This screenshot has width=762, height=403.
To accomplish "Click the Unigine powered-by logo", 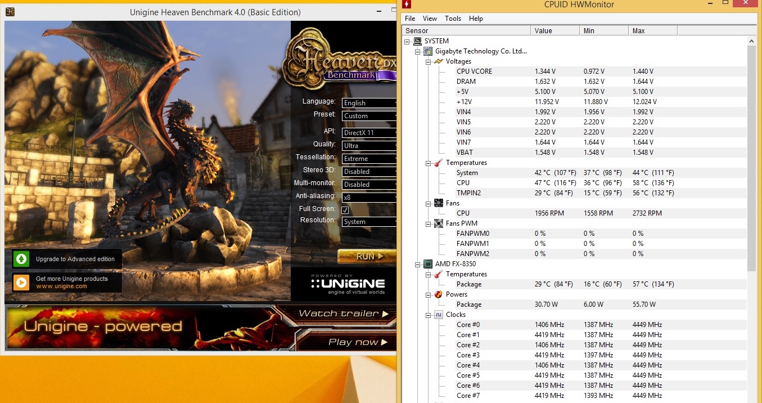I will point(348,284).
